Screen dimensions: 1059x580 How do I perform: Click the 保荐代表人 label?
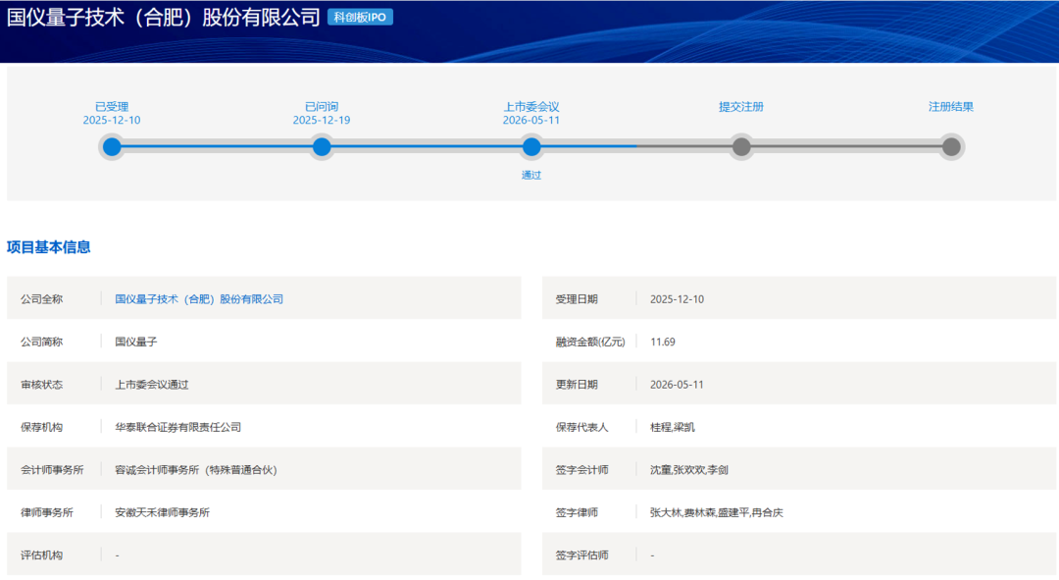[x=581, y=427]
